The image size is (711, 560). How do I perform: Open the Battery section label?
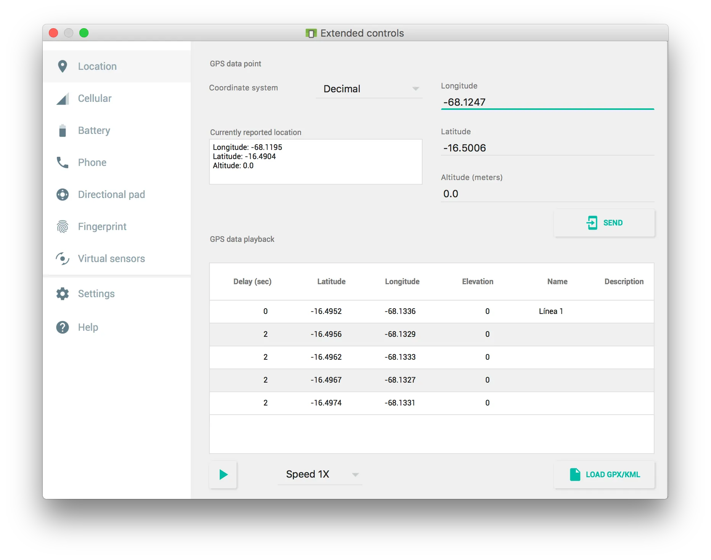click(x=94, y=130)
